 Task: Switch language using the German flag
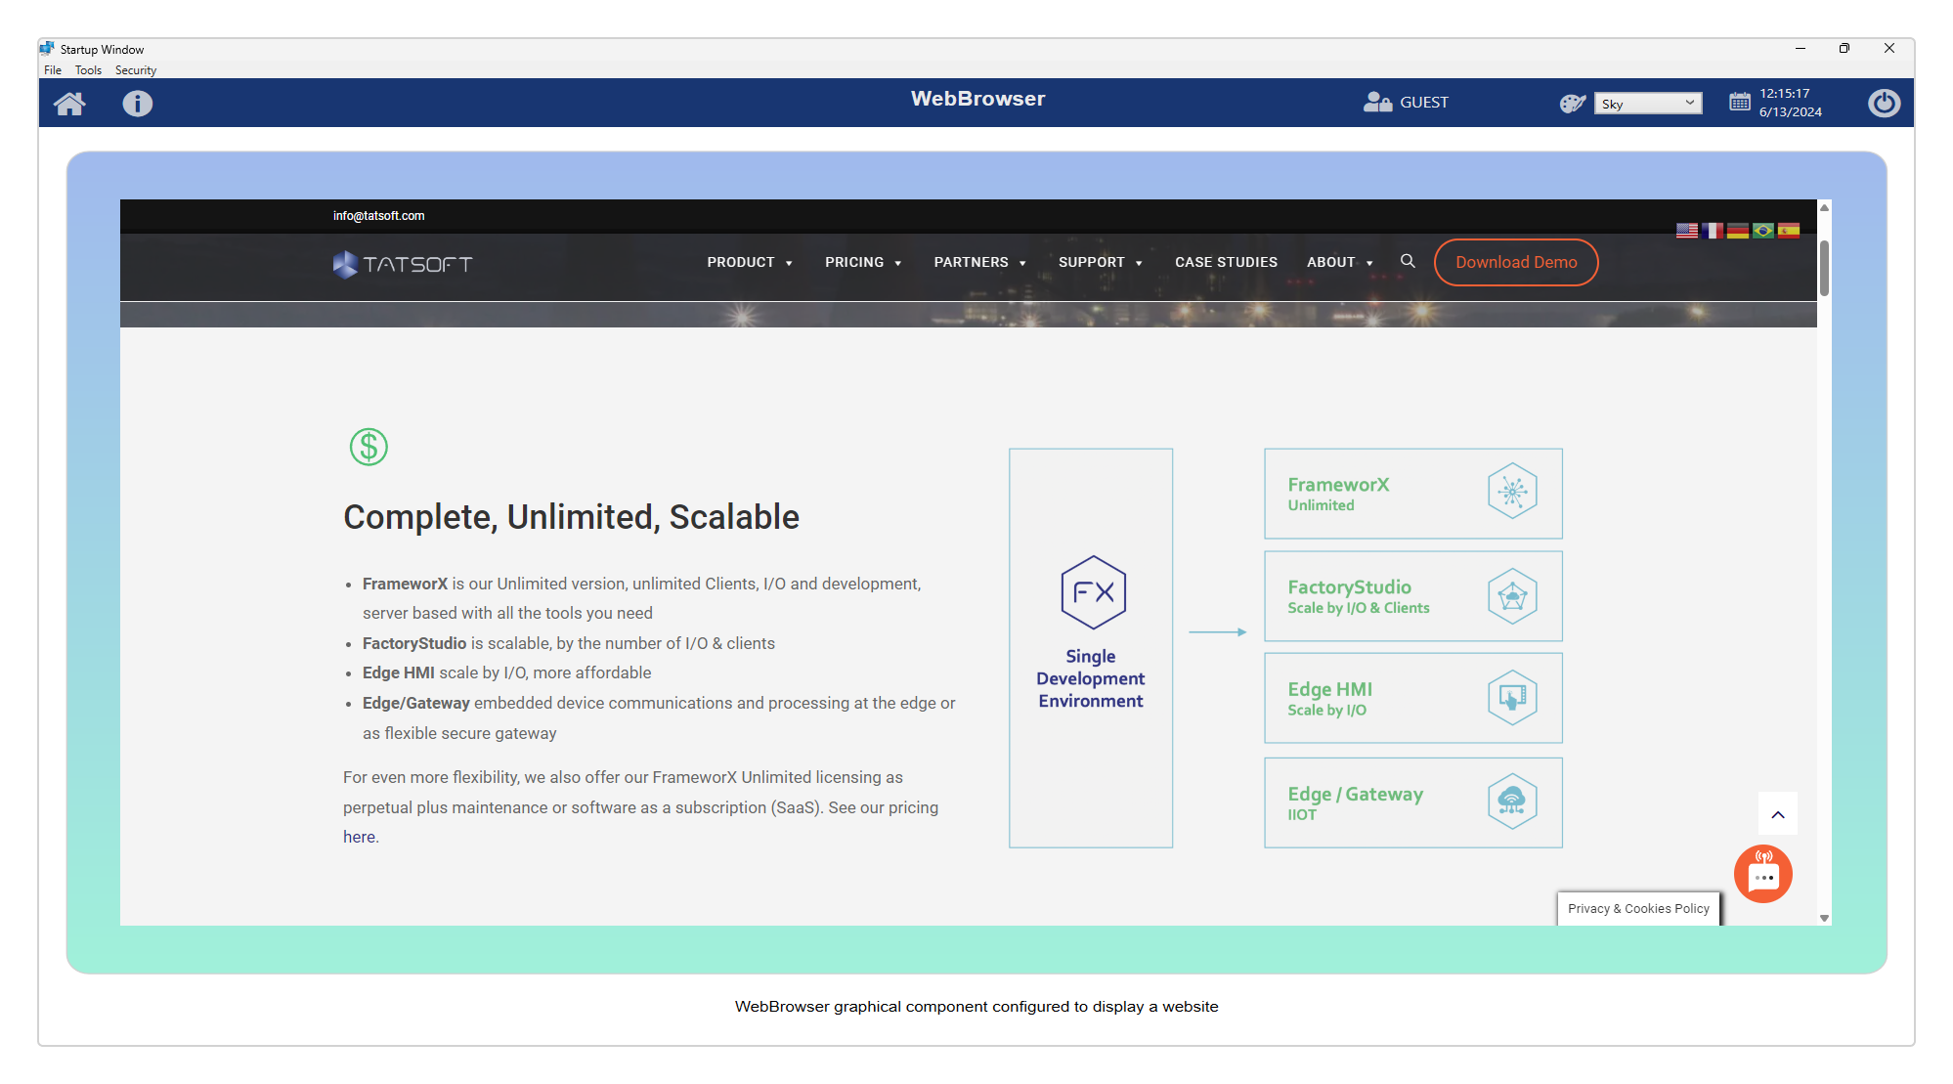[1738, 231]
